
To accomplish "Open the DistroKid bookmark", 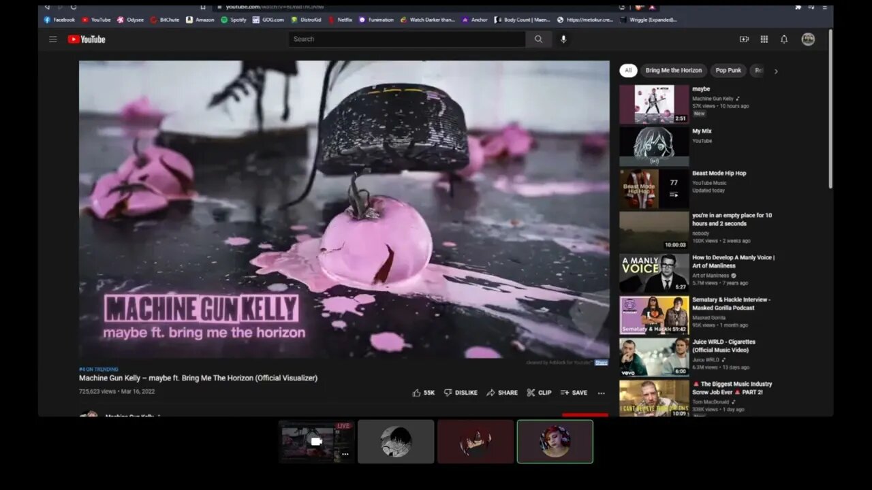I will pos(306,20).
